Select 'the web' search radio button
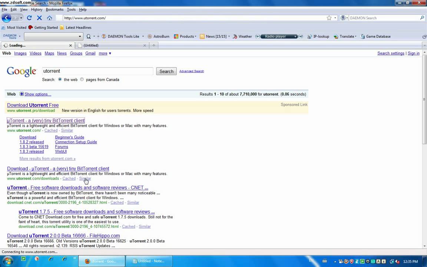427x267 pixels. pyautogui.click(x=60, y=80)
